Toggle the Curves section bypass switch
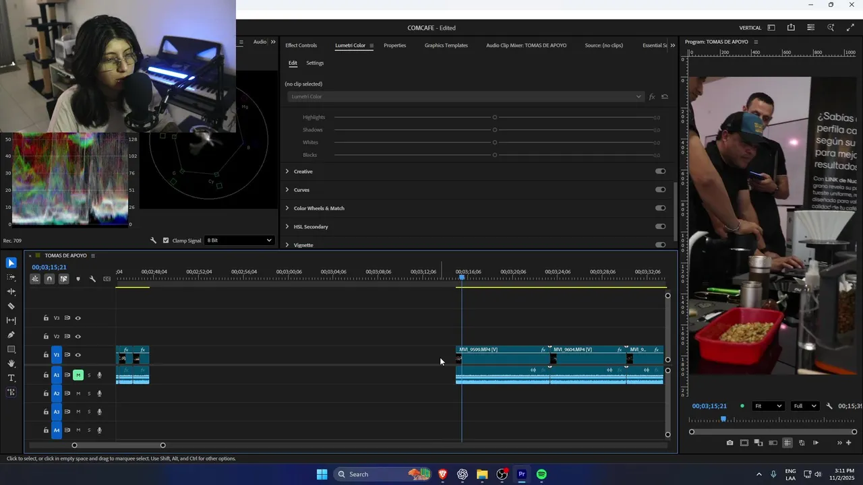This screenshot has height=485, width=863. pyautogui.click(x=660, y=189)
